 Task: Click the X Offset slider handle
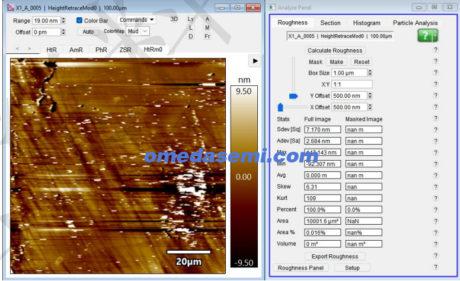[280, 107]
